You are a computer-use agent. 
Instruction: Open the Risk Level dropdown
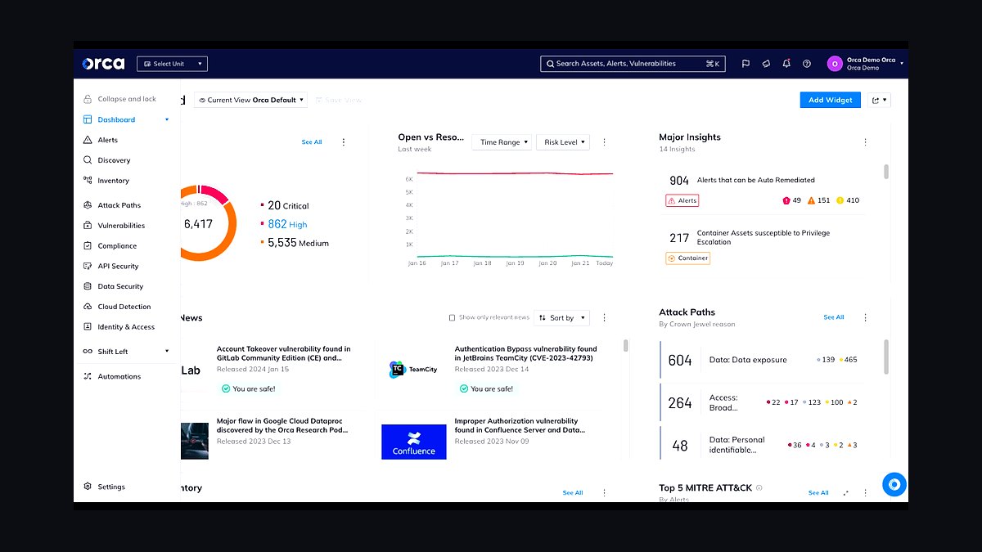[x=562, y=142]
